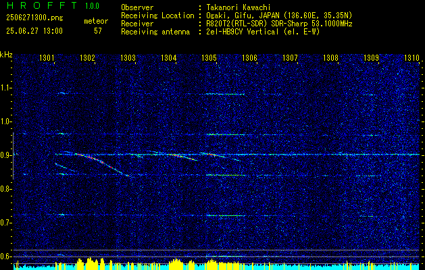Click time marker 1302

87,57
